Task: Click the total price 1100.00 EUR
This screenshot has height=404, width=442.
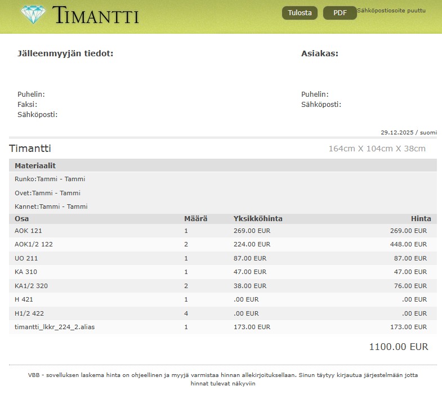Action: 398,347
